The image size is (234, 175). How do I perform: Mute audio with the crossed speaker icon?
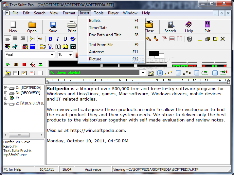32,64
